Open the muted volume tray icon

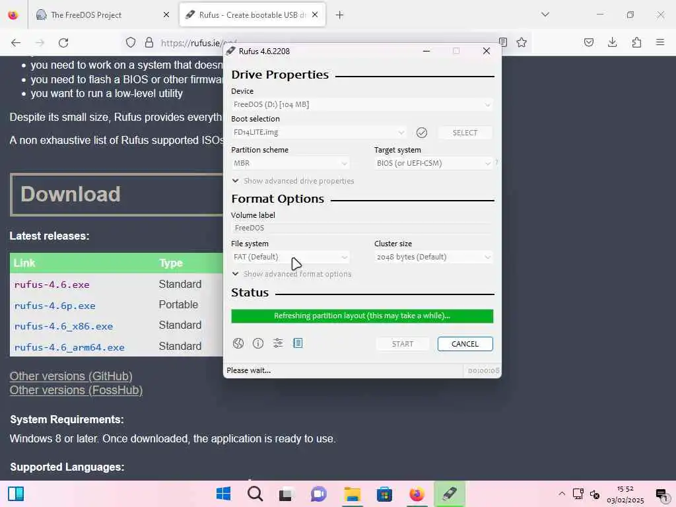pos(595,494)
